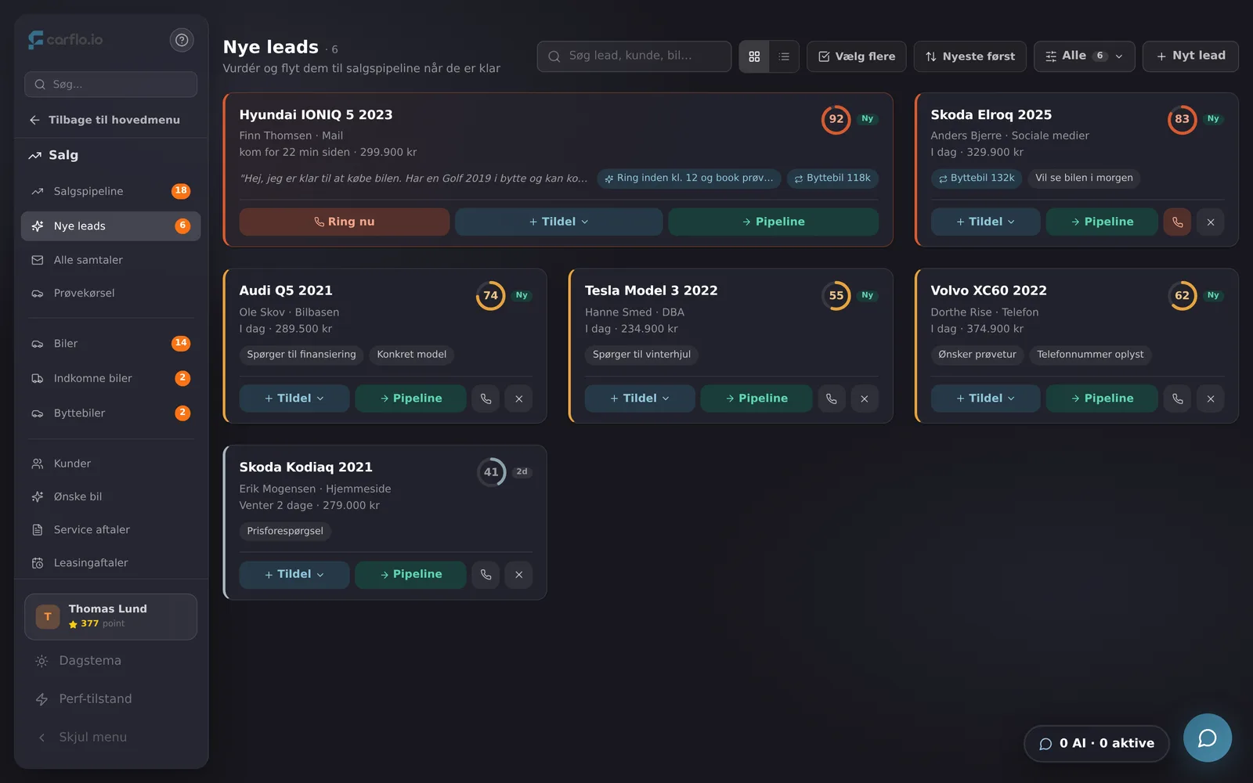The width and height of the screenshot is (1253, 783).
Task: Open Leasingaftaler in the sidebar
Action: [x=111, y=563]
